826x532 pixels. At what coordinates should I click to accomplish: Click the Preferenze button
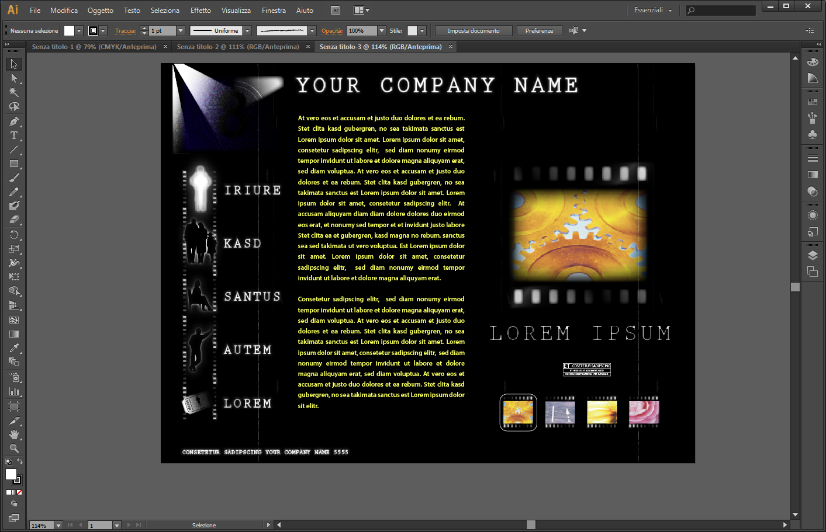pos(539,31)
